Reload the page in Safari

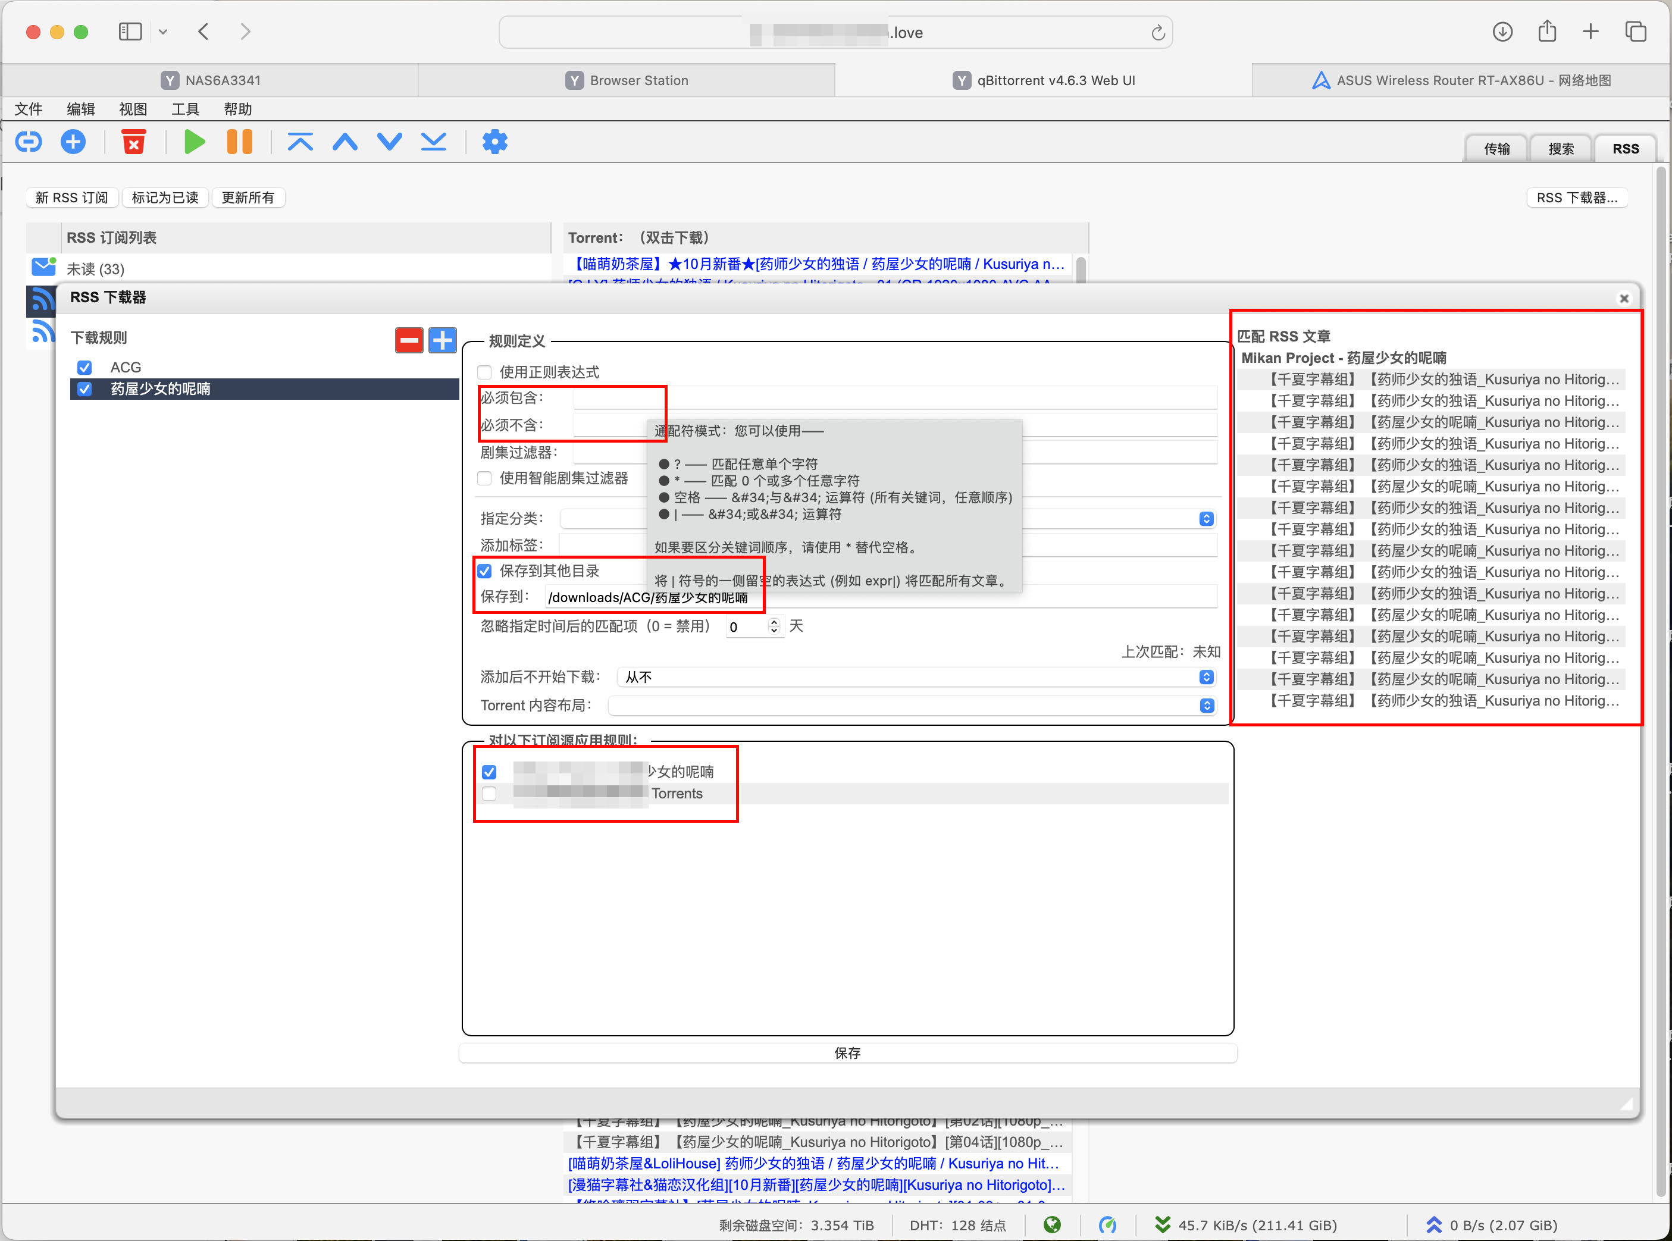[1157, 32]
